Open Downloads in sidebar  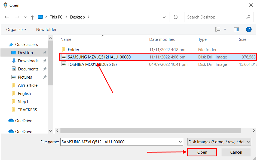[x=28, y=61]
